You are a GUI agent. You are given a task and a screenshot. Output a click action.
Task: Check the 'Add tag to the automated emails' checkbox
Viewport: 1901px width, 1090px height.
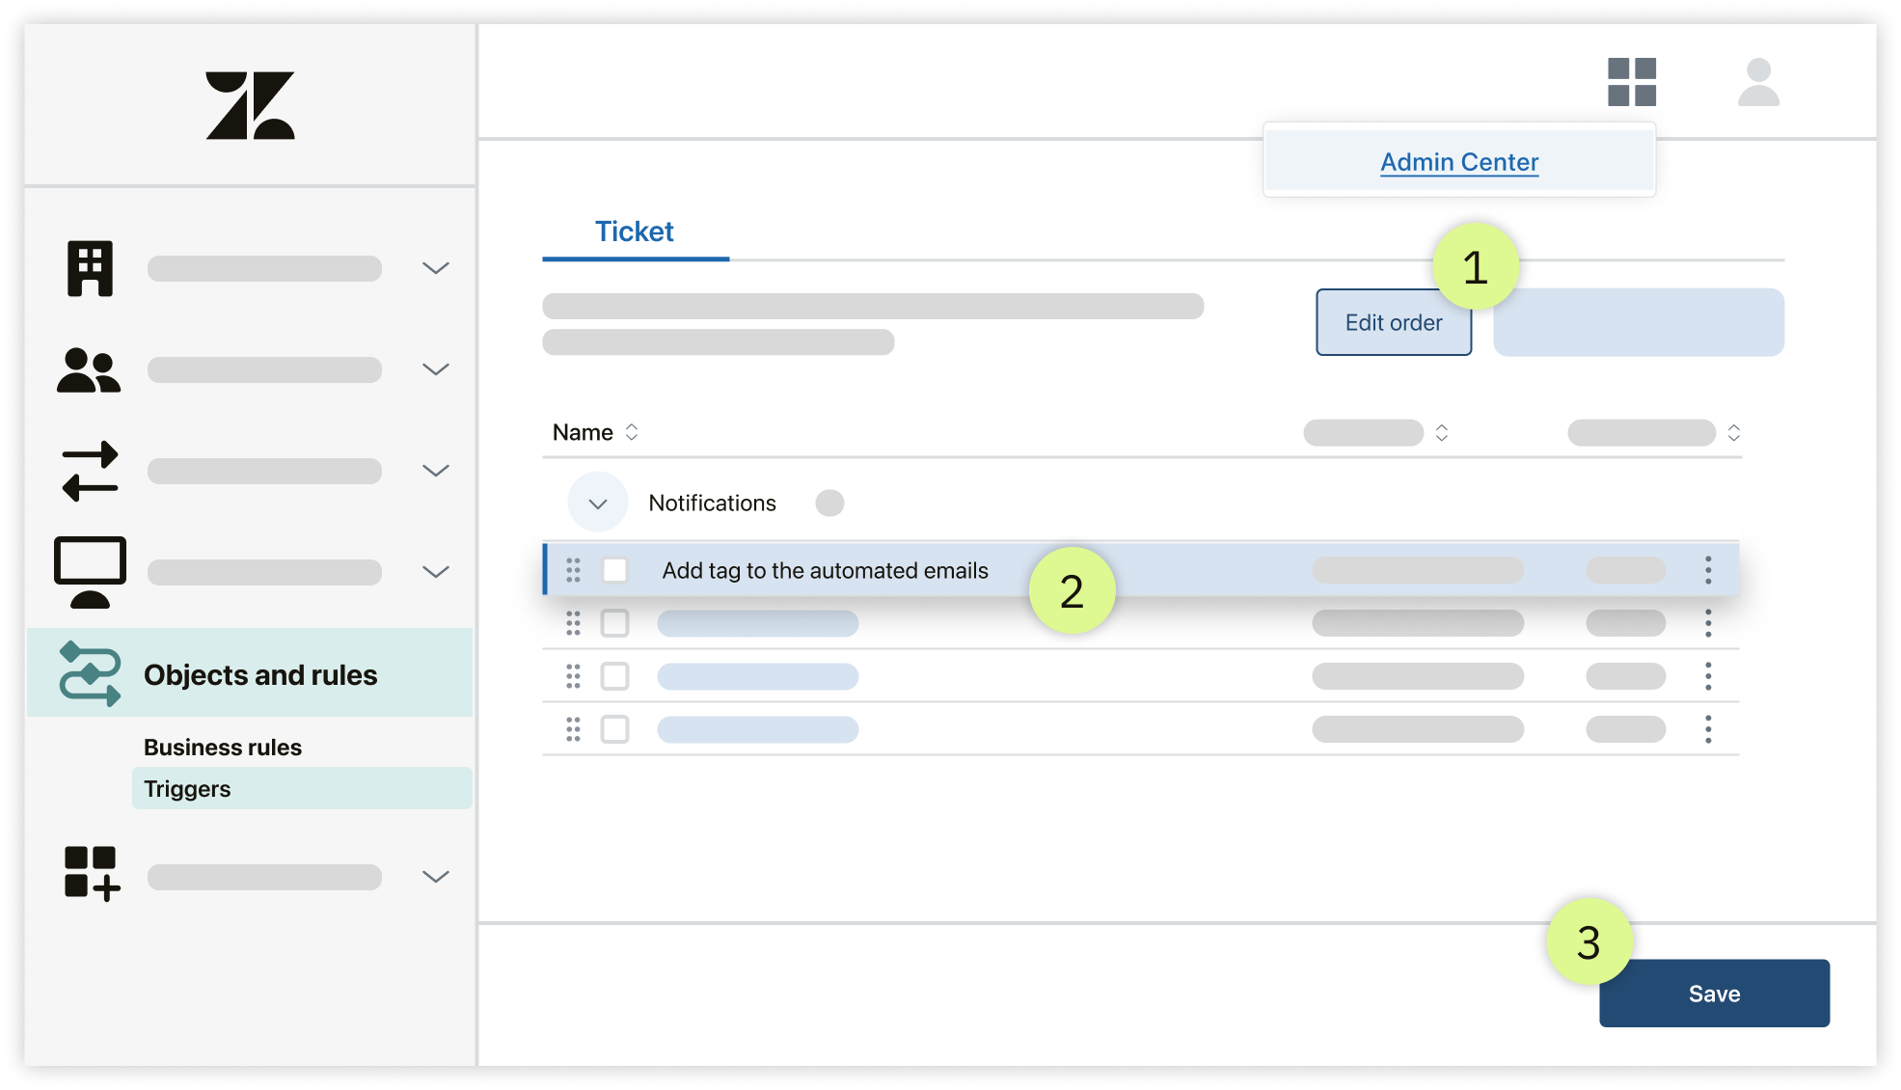point(614,570)
